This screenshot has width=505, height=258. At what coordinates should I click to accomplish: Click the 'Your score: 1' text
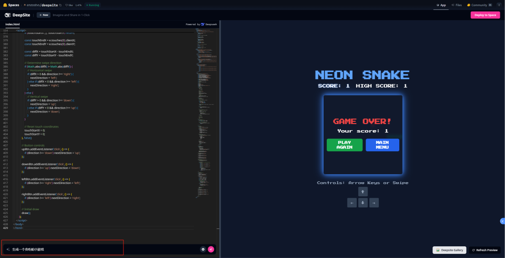click(x=363, y=131)
